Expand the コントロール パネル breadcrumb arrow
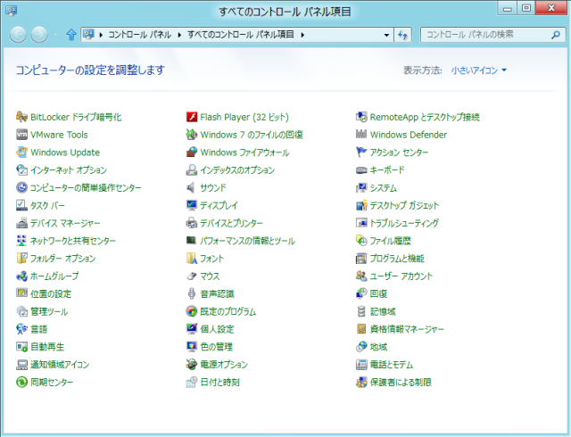This screenshot has width=571, height=437. (181, 35)
